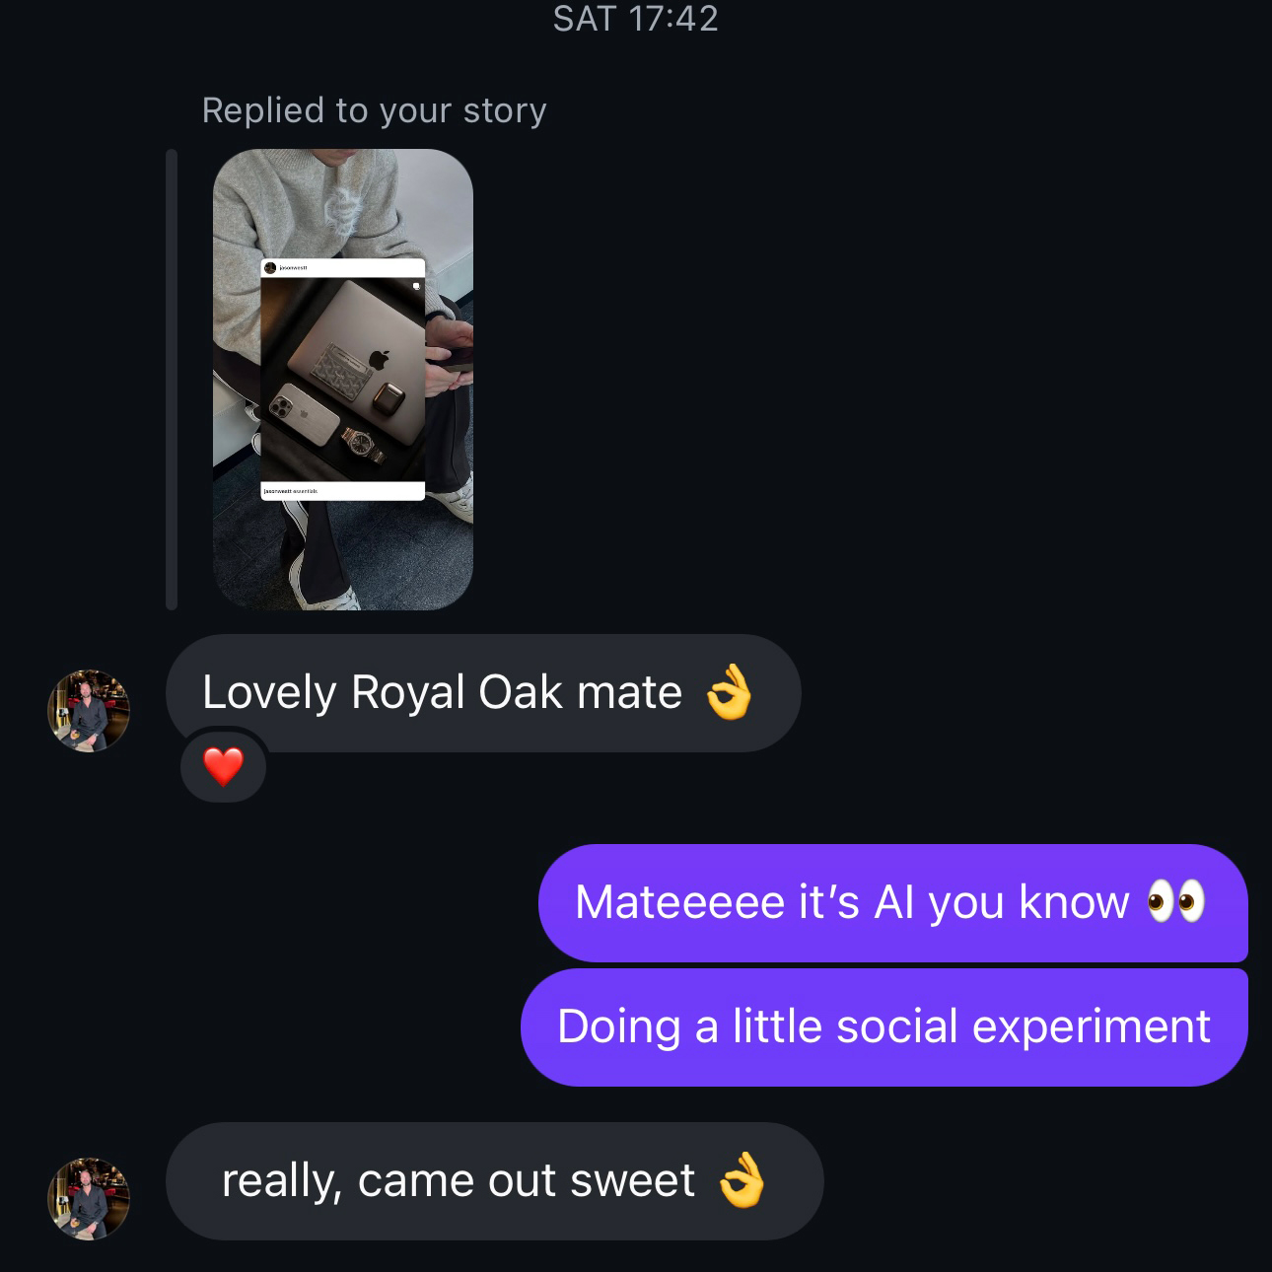Click the caption strip below the embedded post
Viewport: 1272px width, 1272px height.
pos(342,491)
